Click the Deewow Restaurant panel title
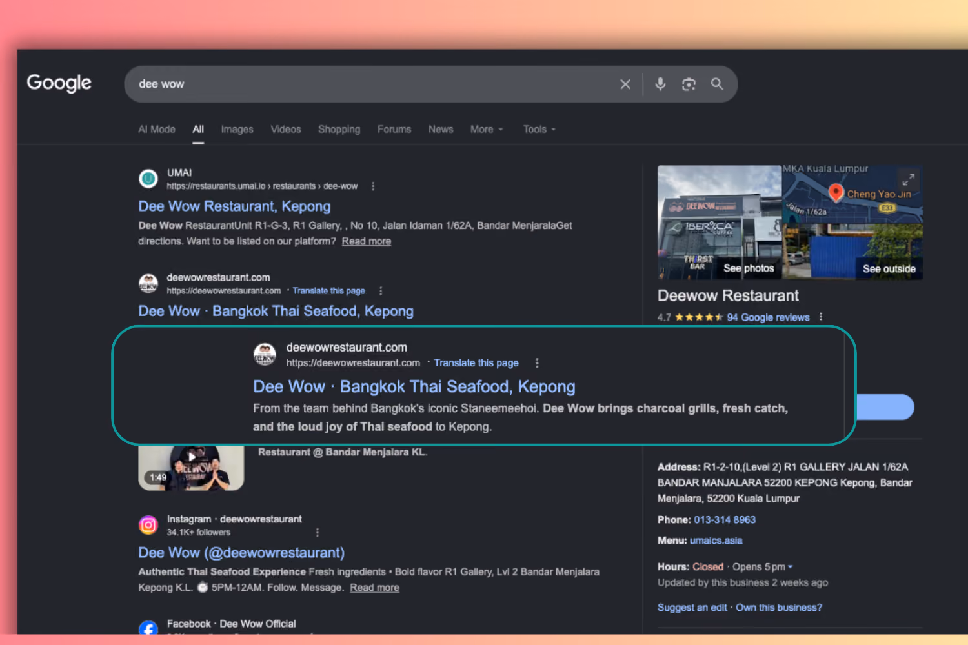The width and height of the screenshot is (968, 645). tap(728, 295)
